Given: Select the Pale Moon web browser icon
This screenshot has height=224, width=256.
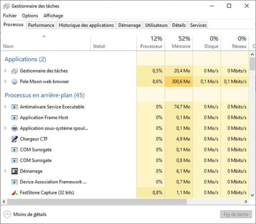Looking at the screenshot, I should coord(15,81).
